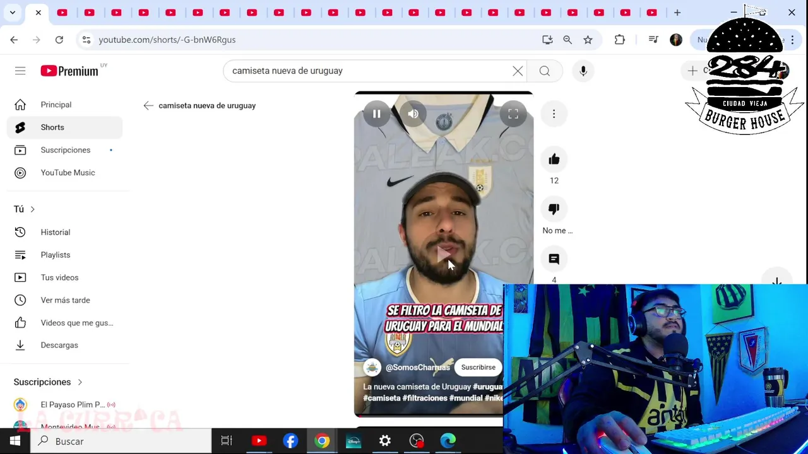The height and width of the screenshot is (454, 808).
Task: Dislike the Short with thumbs down
Action: 554,209
